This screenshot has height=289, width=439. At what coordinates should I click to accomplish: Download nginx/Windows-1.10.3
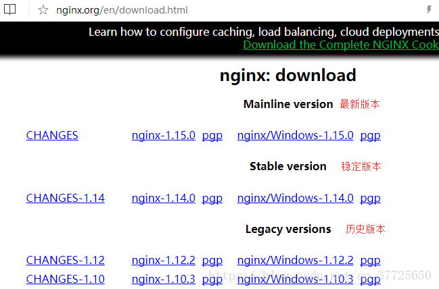[296, 279]
